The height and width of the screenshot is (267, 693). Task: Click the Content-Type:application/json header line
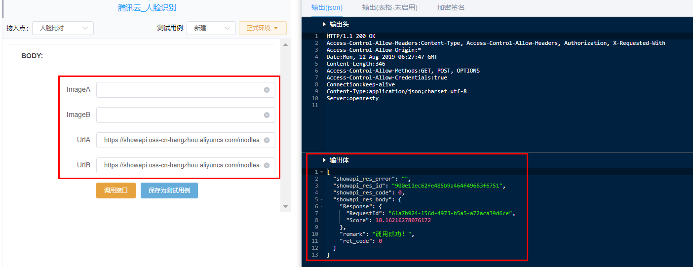pos(396,91)
